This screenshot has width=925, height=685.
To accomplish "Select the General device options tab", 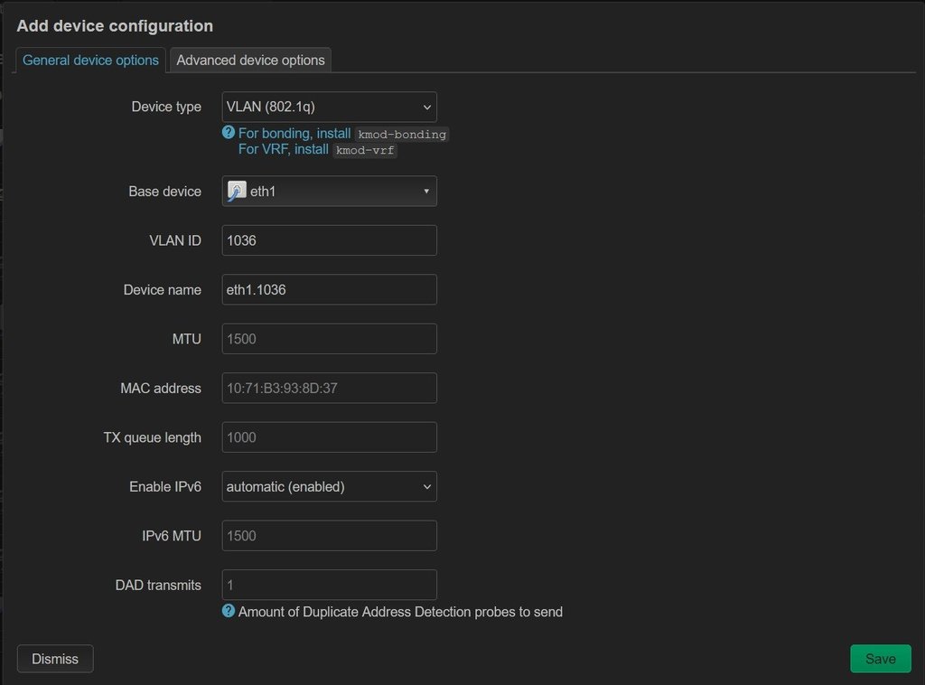I will [x=90, y=61].
